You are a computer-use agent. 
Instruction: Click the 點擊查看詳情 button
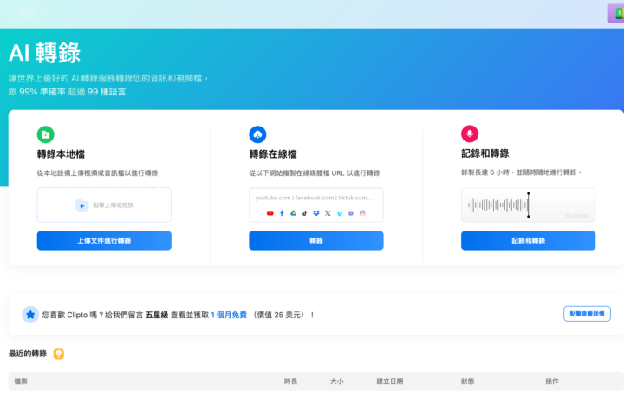coord(588,314)
